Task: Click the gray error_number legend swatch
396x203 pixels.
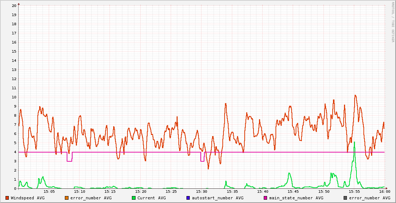Action: click(345, 198)
